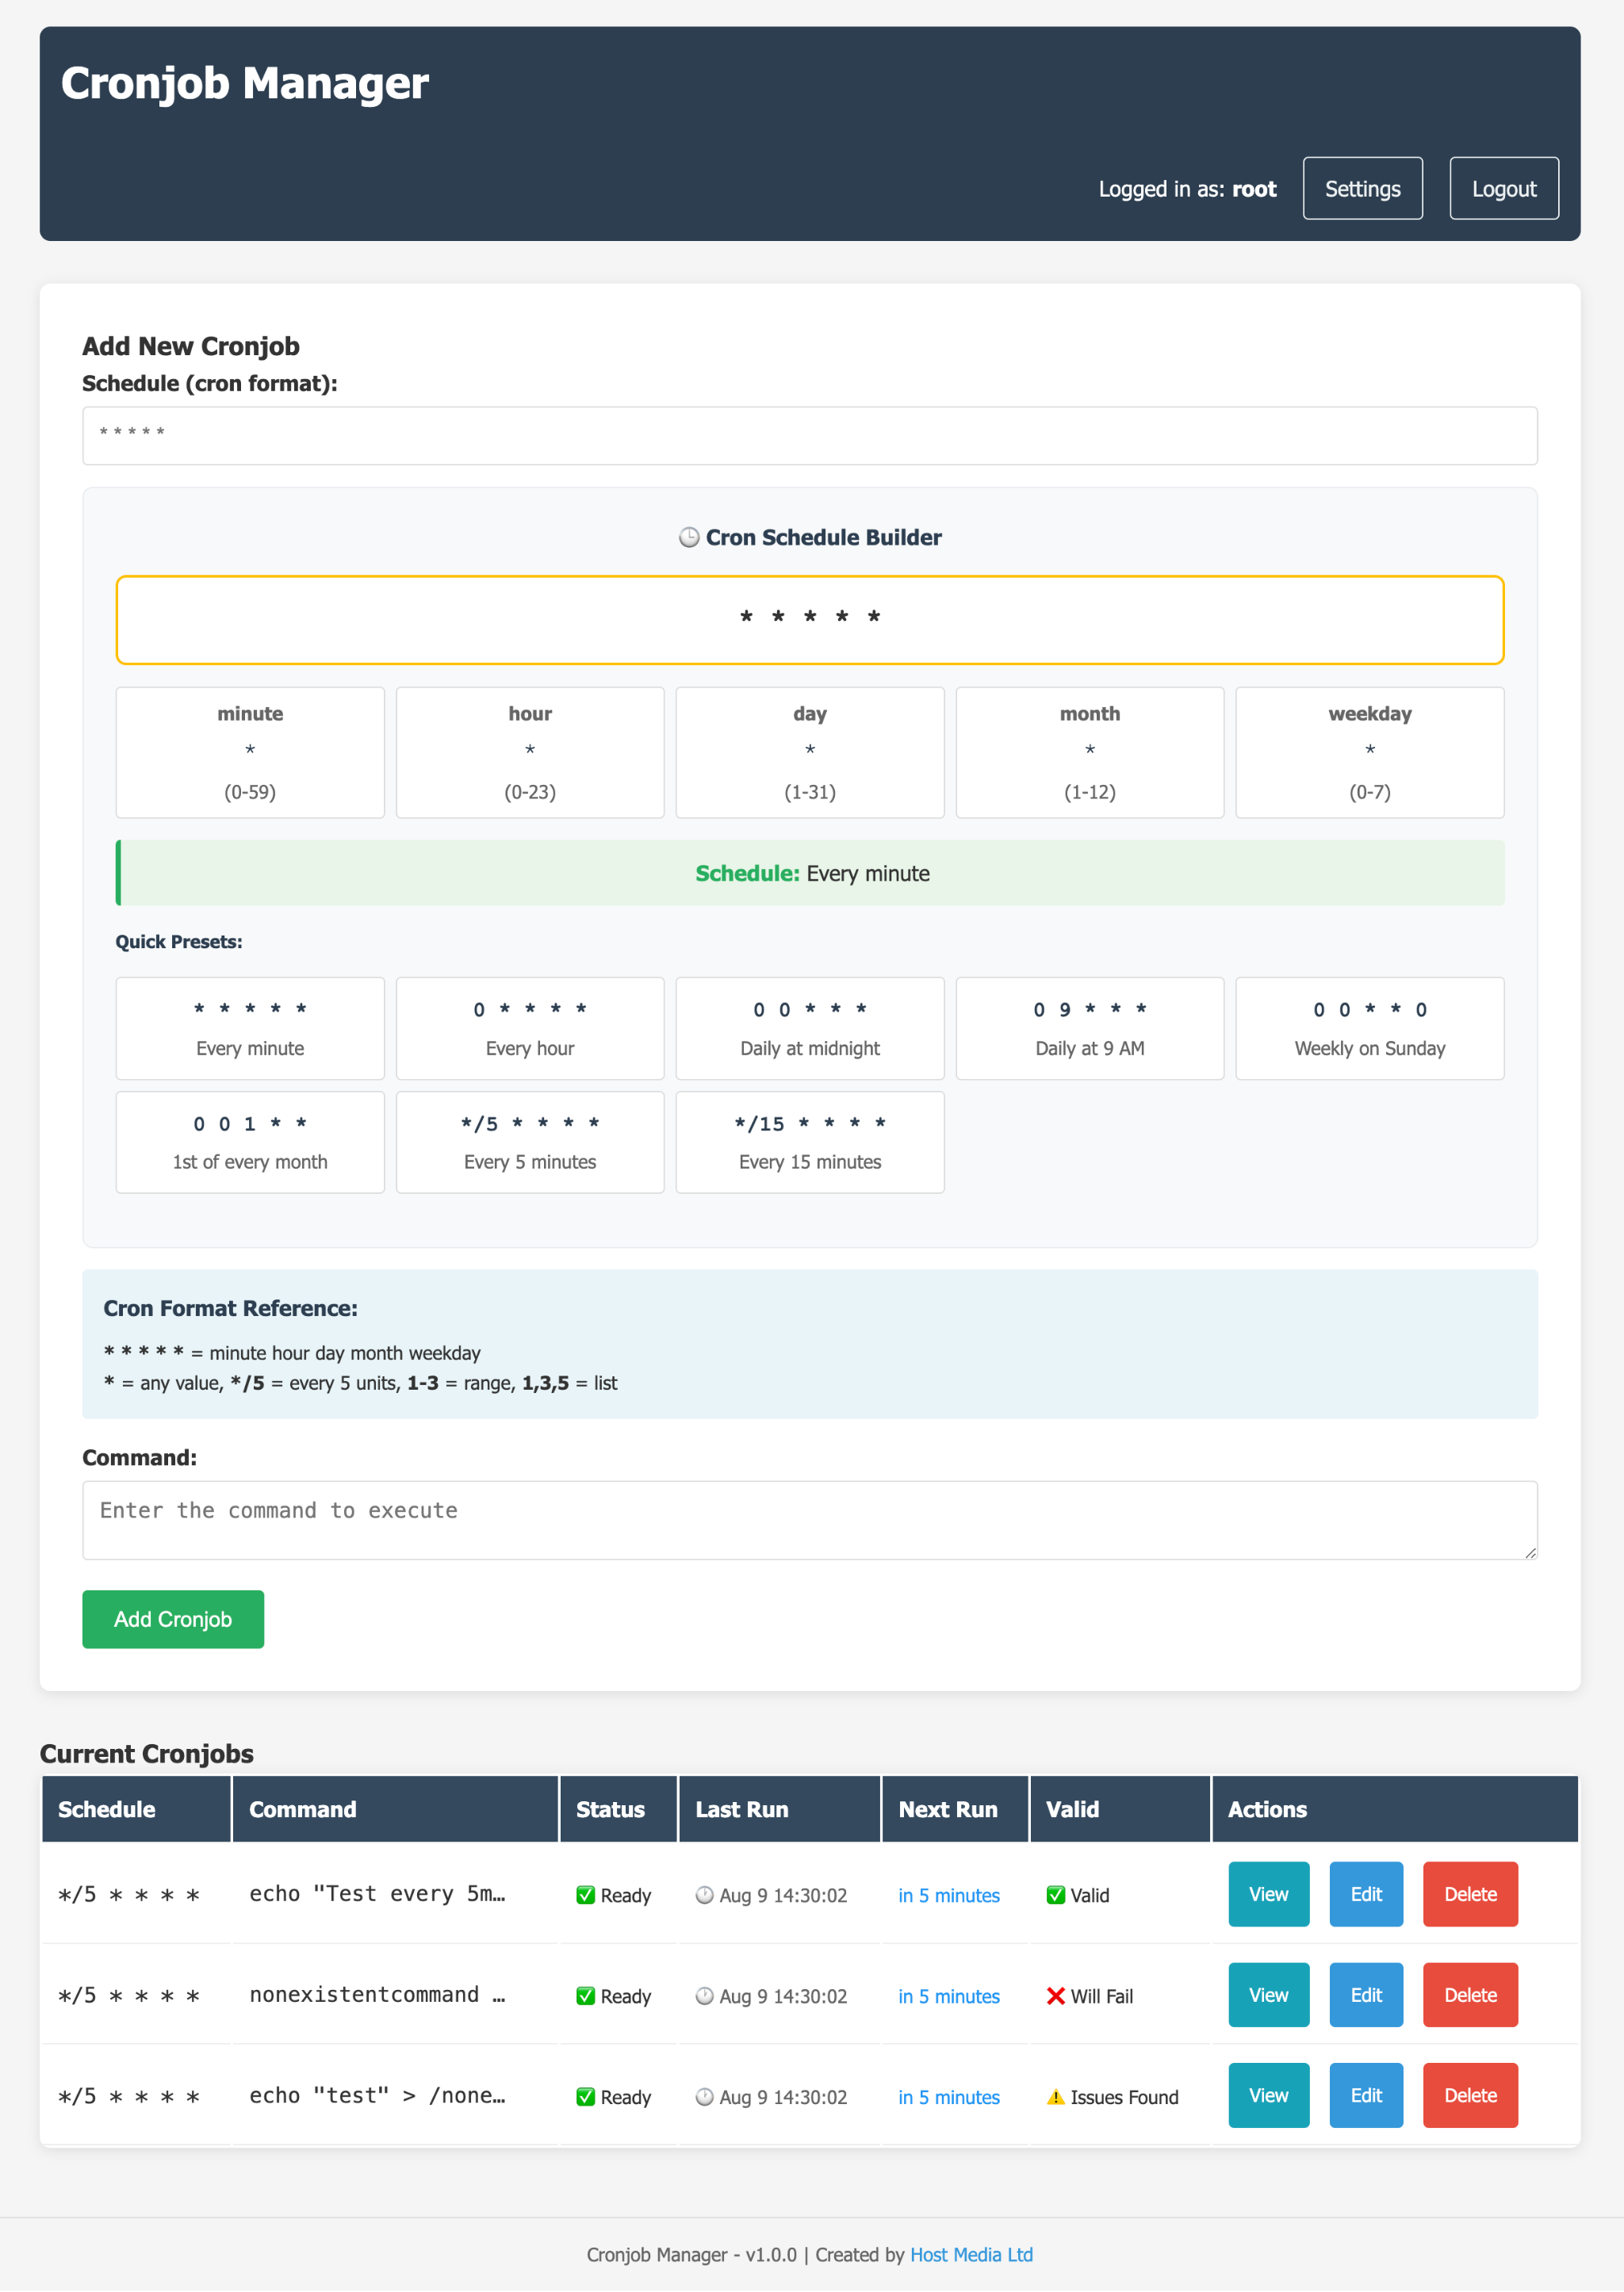Click the warning triangle beside Issues Found
Screen dimensions: 1624x2292
coord(1055,2096)
